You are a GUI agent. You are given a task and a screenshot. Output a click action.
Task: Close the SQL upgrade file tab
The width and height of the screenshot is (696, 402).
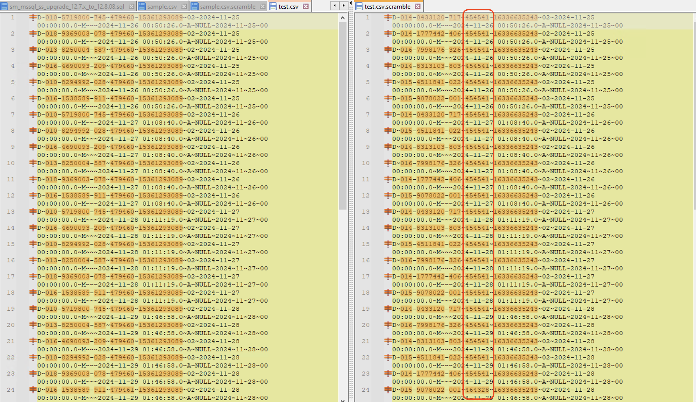(132, 6)
